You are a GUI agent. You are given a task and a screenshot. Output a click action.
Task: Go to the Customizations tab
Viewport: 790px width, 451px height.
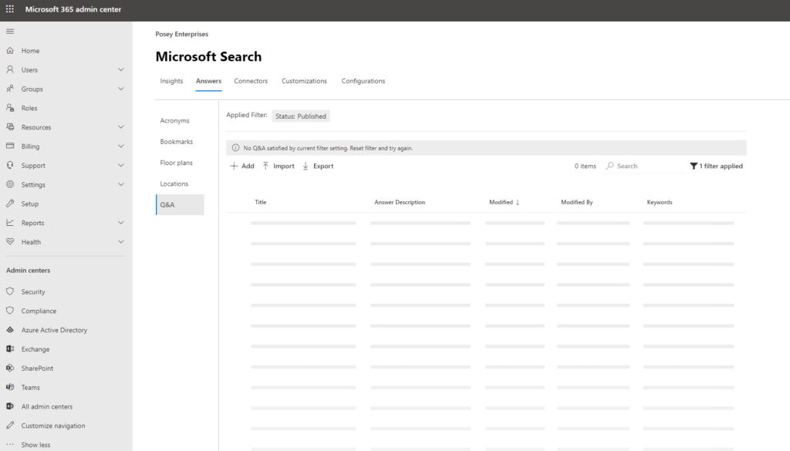pyautogui.click(x=304, y=81)
